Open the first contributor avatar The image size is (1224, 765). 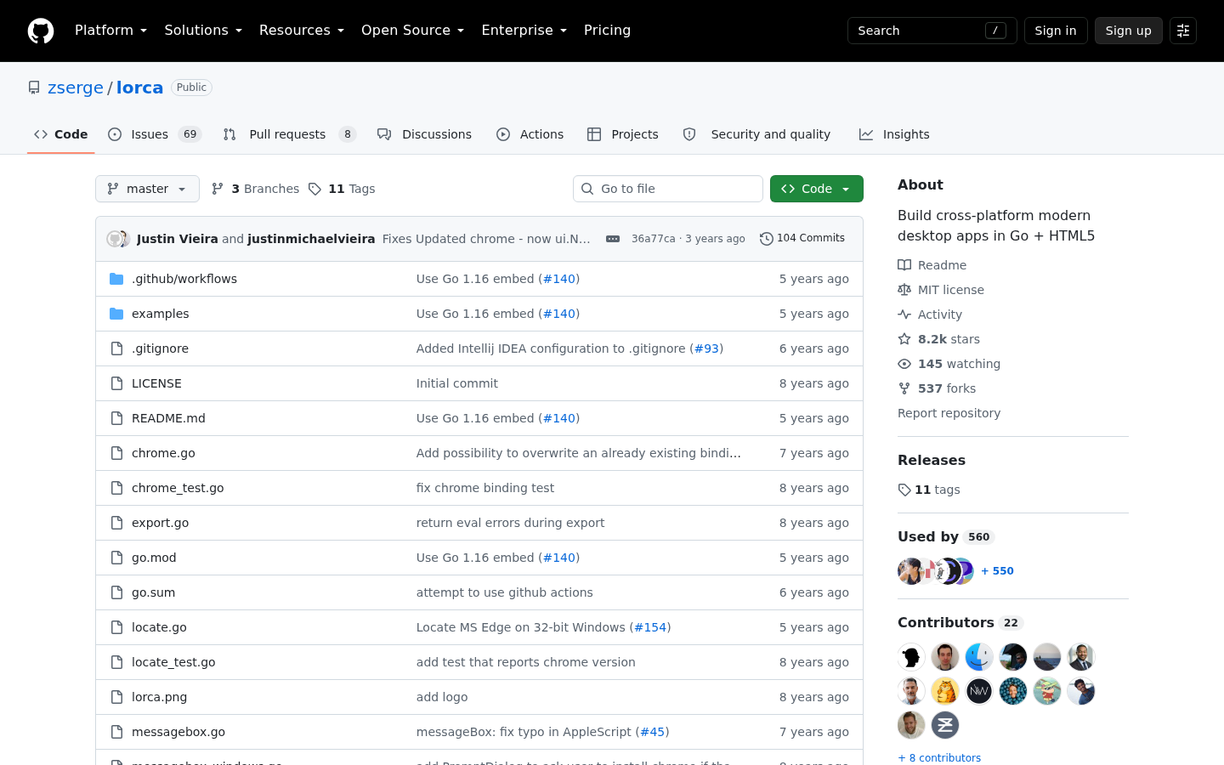911,657
